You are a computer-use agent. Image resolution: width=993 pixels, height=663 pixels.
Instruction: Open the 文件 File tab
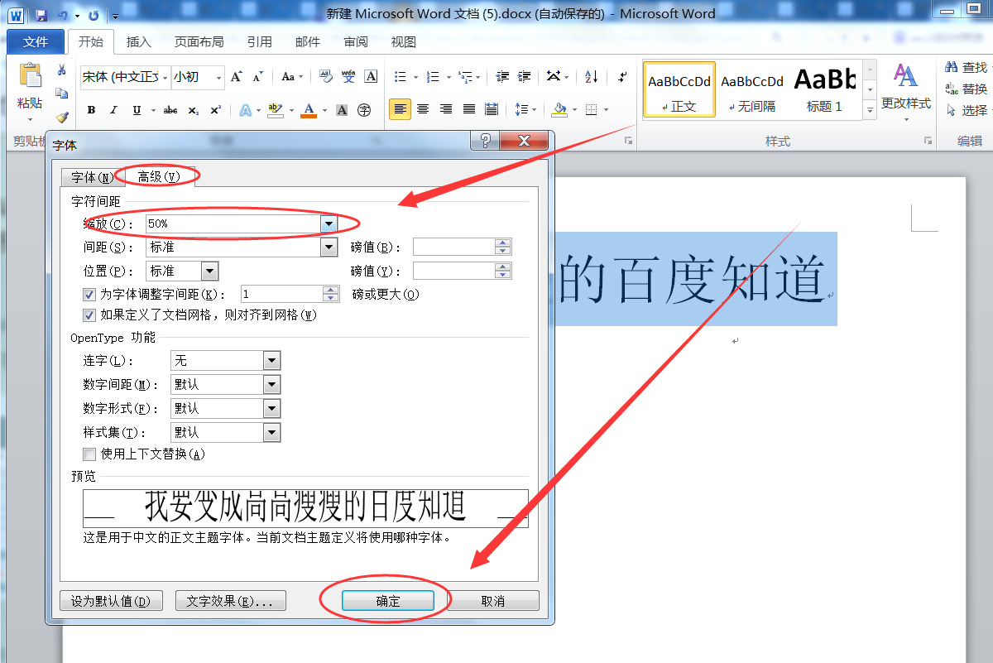pos(36,41)
